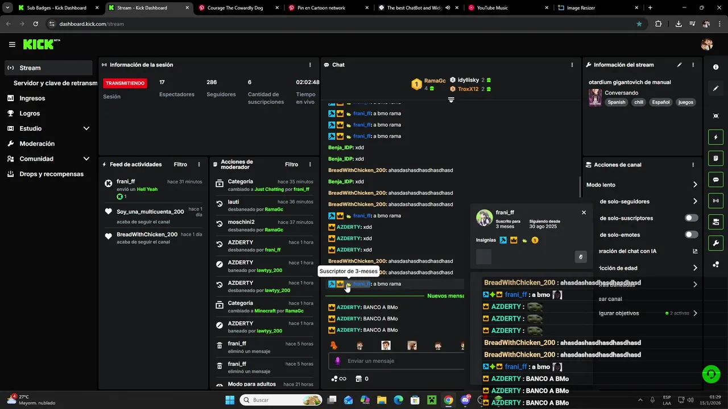The width and height of the screenshot is (728, 409).
Task: Click the green headset support button
Action: (x=711, y=374)
